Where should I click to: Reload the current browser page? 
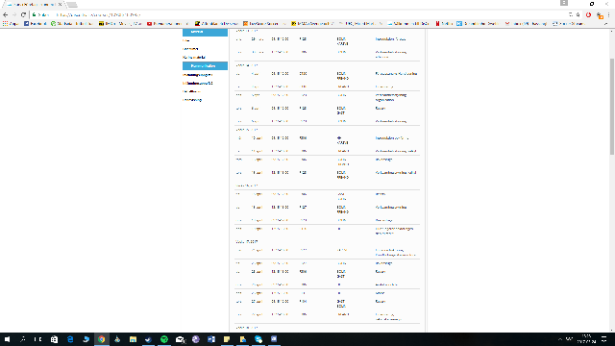23,15
